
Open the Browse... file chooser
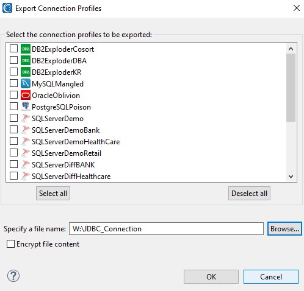[x=284, y=229]
